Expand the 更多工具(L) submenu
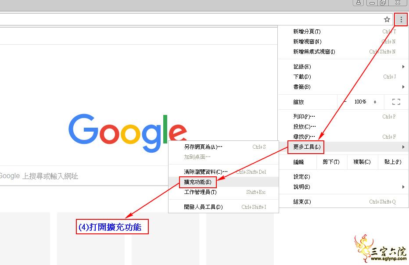Screen dimensions: 409x265 pyautogui.click(x=343, y=147)
